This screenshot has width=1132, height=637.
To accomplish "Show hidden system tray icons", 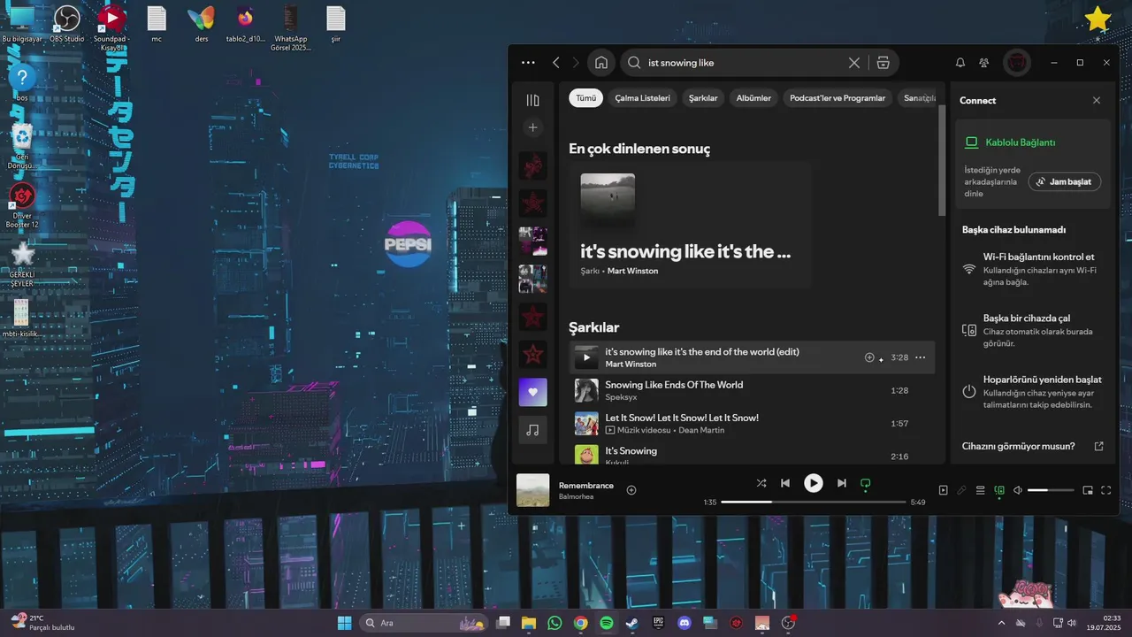I will (1001, 623).
